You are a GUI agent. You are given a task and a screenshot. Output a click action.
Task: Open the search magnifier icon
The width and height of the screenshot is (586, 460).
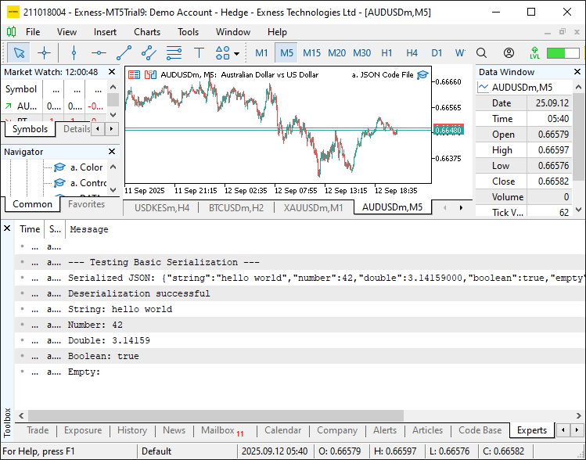[x=481, y=52]
